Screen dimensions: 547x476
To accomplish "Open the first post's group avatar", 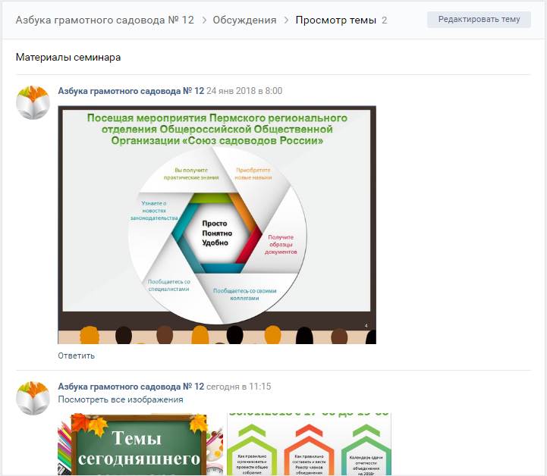I will click(x=33, y=102).
